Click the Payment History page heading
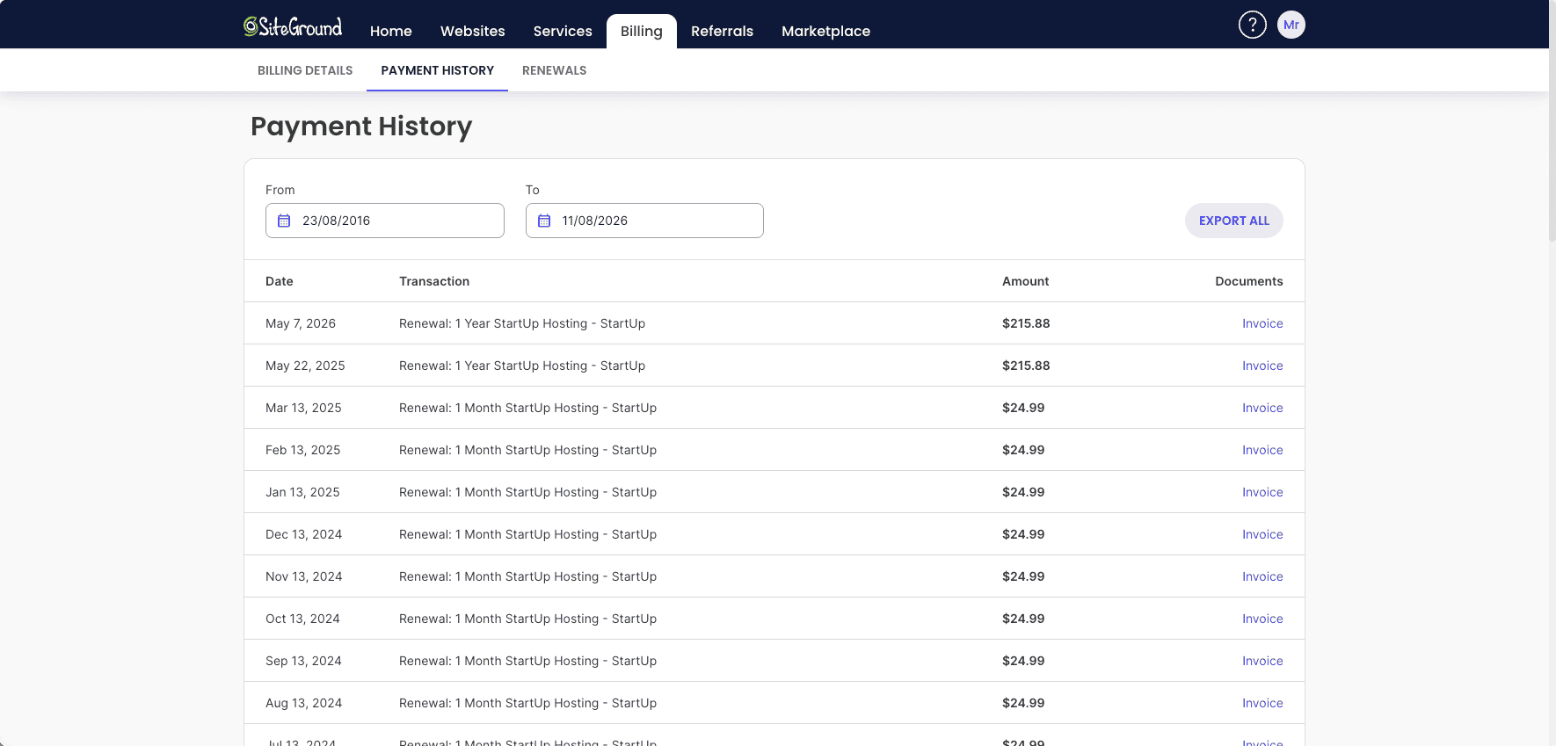The image size is (1556, 746). coord(361,127)
